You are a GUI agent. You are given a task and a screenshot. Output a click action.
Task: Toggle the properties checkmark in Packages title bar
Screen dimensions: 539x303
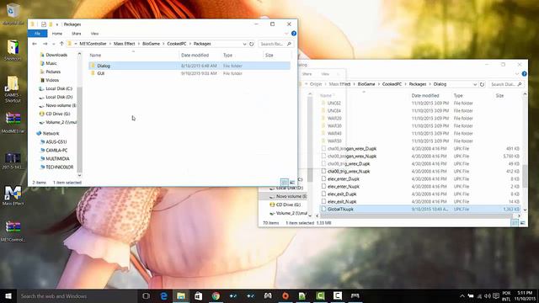click(x=44, y=24)
